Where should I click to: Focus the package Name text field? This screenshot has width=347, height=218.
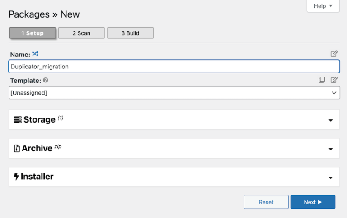pyautogui.click(x=174, y=67)
